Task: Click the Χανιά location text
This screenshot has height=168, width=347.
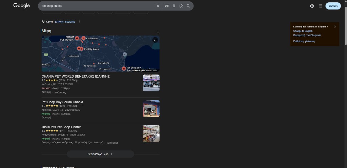Action: click(49, 22)
